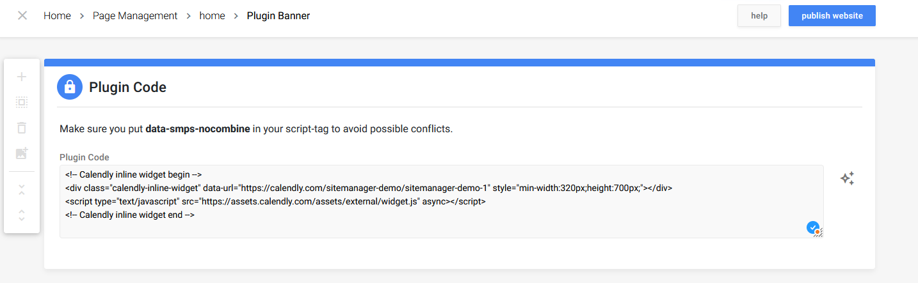Click the resize handle of code textarea
The image size is (918, 283).
[818, 233]
